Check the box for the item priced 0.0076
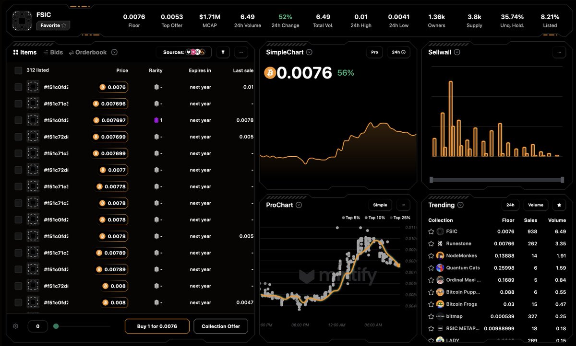This screenshot has height=346, width=576. (x=18, y=87)
